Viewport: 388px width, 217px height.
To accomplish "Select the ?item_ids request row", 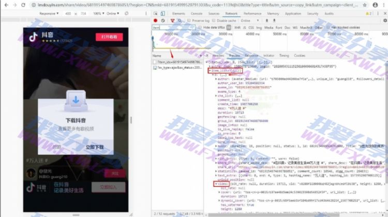I will coord(177,62).
